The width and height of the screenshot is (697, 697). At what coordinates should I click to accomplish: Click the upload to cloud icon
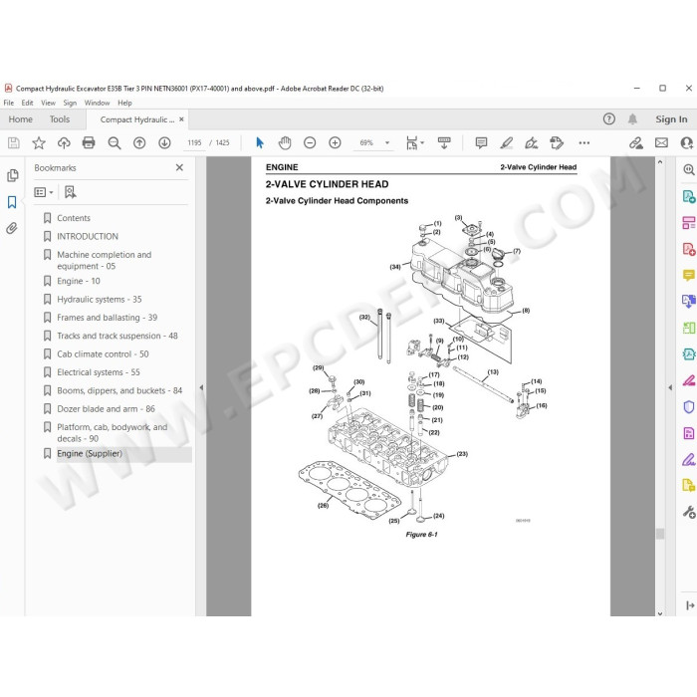tap(64, 142)
